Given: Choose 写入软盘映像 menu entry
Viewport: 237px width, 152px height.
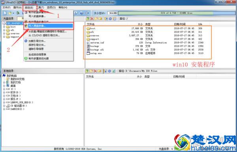Looking at the screenshot, I should 49,16.
